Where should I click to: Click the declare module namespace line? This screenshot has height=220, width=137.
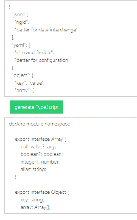tap(41, 124)
